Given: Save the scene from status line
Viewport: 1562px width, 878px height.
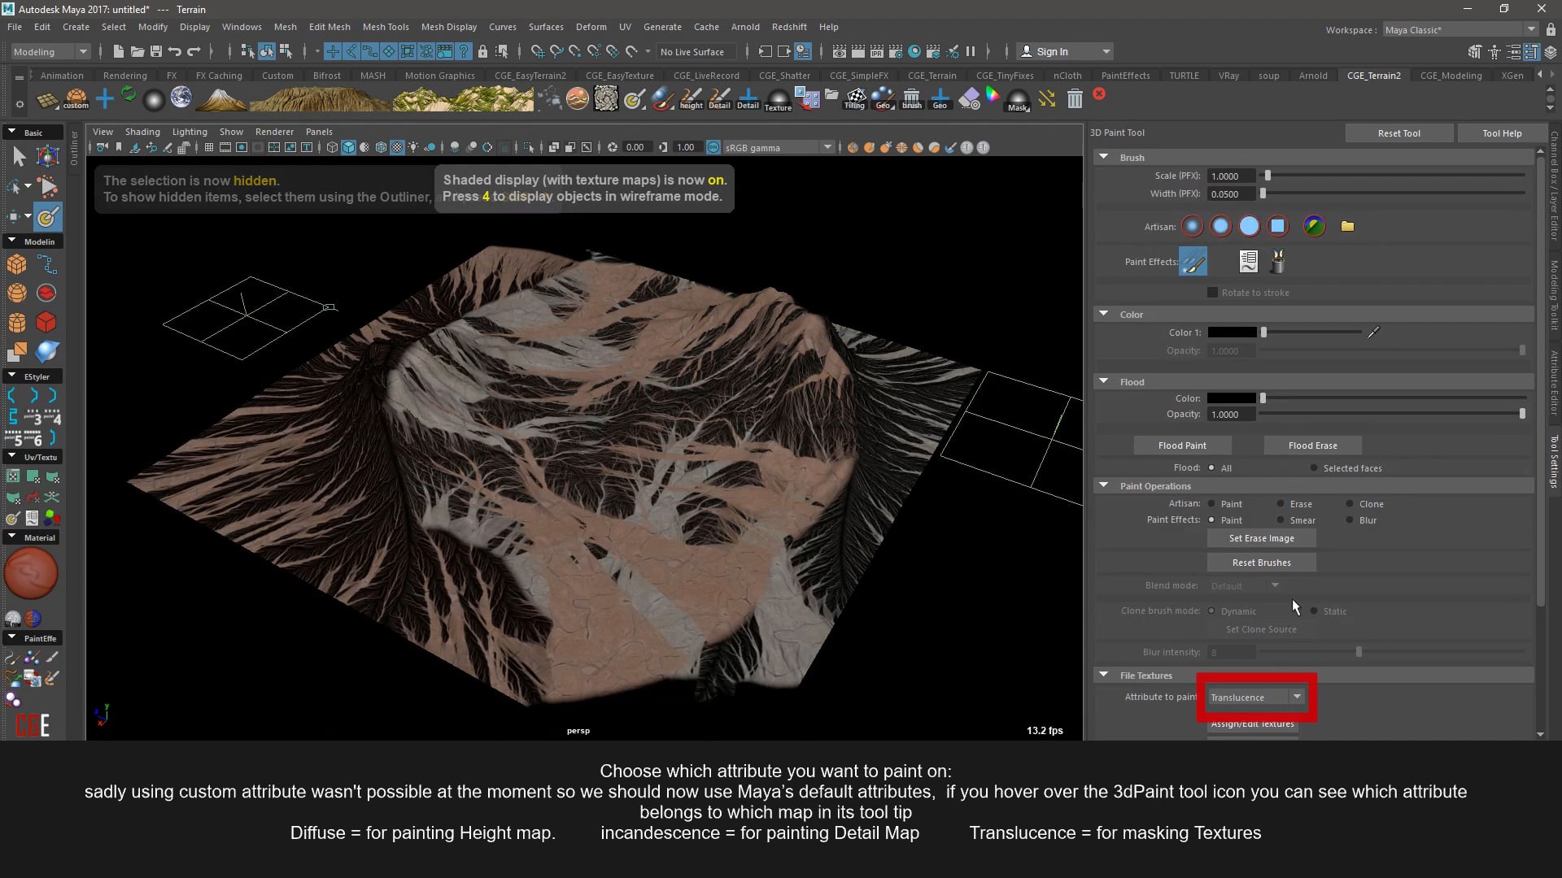Looking at the screenshot, I should tap(155, 51).
